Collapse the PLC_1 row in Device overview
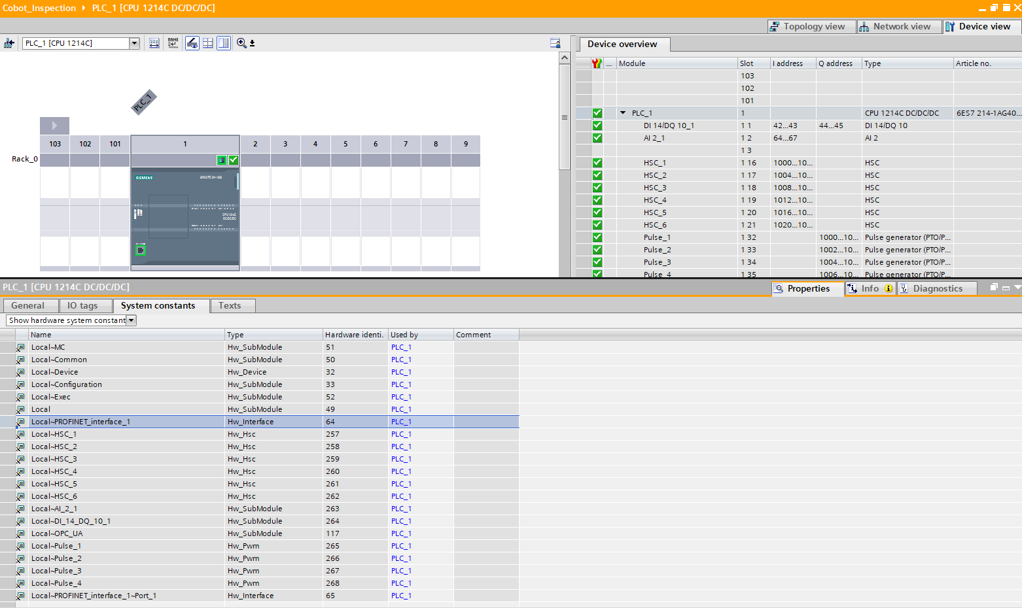The height and width of the screenshot is (608, 1022). click(x=623, y=113)
